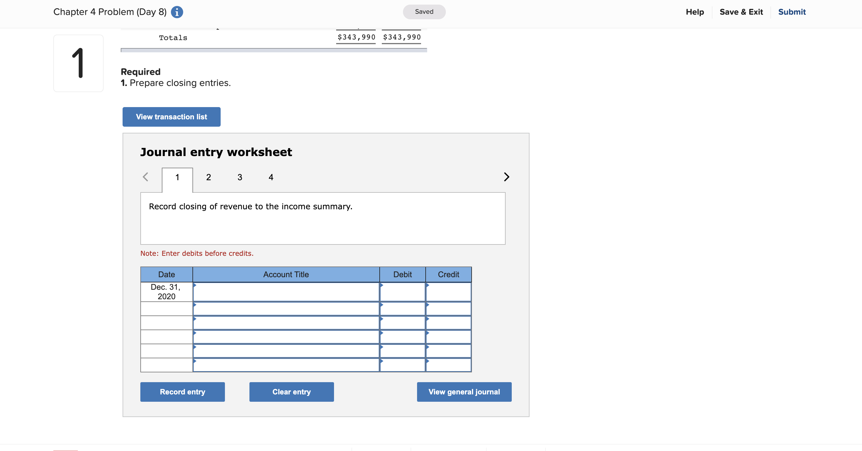Navigate back using the left chevron arrow
862x451 pixels.
pyautogui.click(x=145, y=177)
